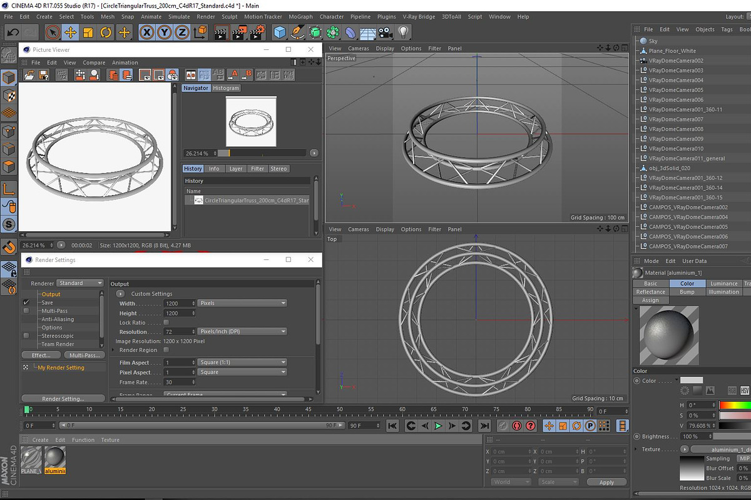Toggle Y axis lock
The height and width of the screenshot is (500, 751).
click(x=165, y=32)
